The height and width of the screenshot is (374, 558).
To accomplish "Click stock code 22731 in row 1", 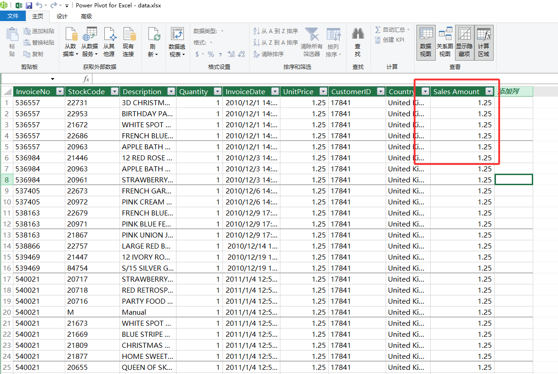I will pos(92,102).
